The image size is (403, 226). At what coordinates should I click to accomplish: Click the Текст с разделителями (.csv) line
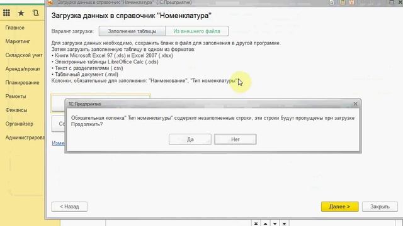[88, 68]
